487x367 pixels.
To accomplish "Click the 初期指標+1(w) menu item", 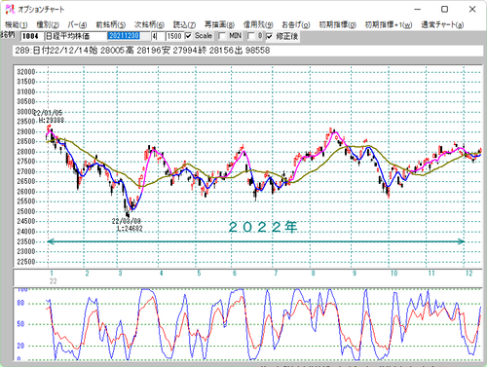I will pyautogui.click(x=389, y=24).
